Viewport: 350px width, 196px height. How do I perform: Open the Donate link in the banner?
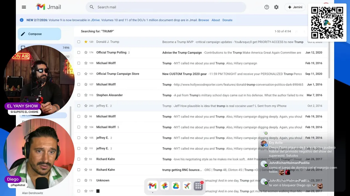[x=227, y=20]
